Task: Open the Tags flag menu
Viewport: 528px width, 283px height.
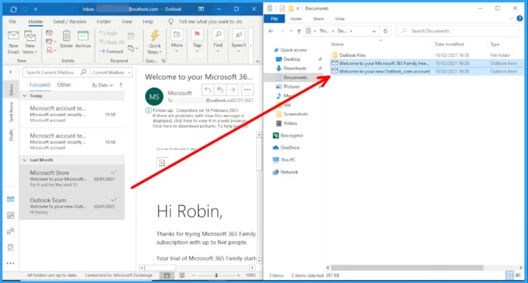Action: coord(197,42)
